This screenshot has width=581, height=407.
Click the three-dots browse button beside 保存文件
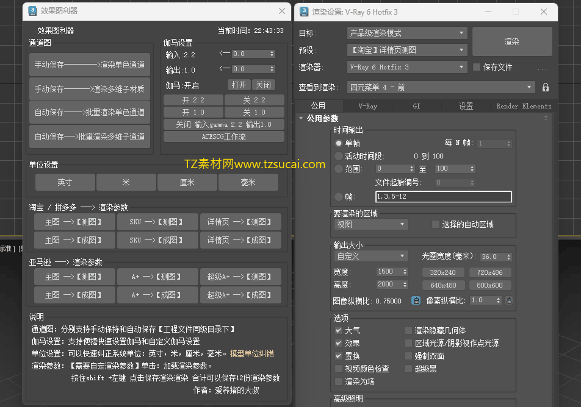542,68
